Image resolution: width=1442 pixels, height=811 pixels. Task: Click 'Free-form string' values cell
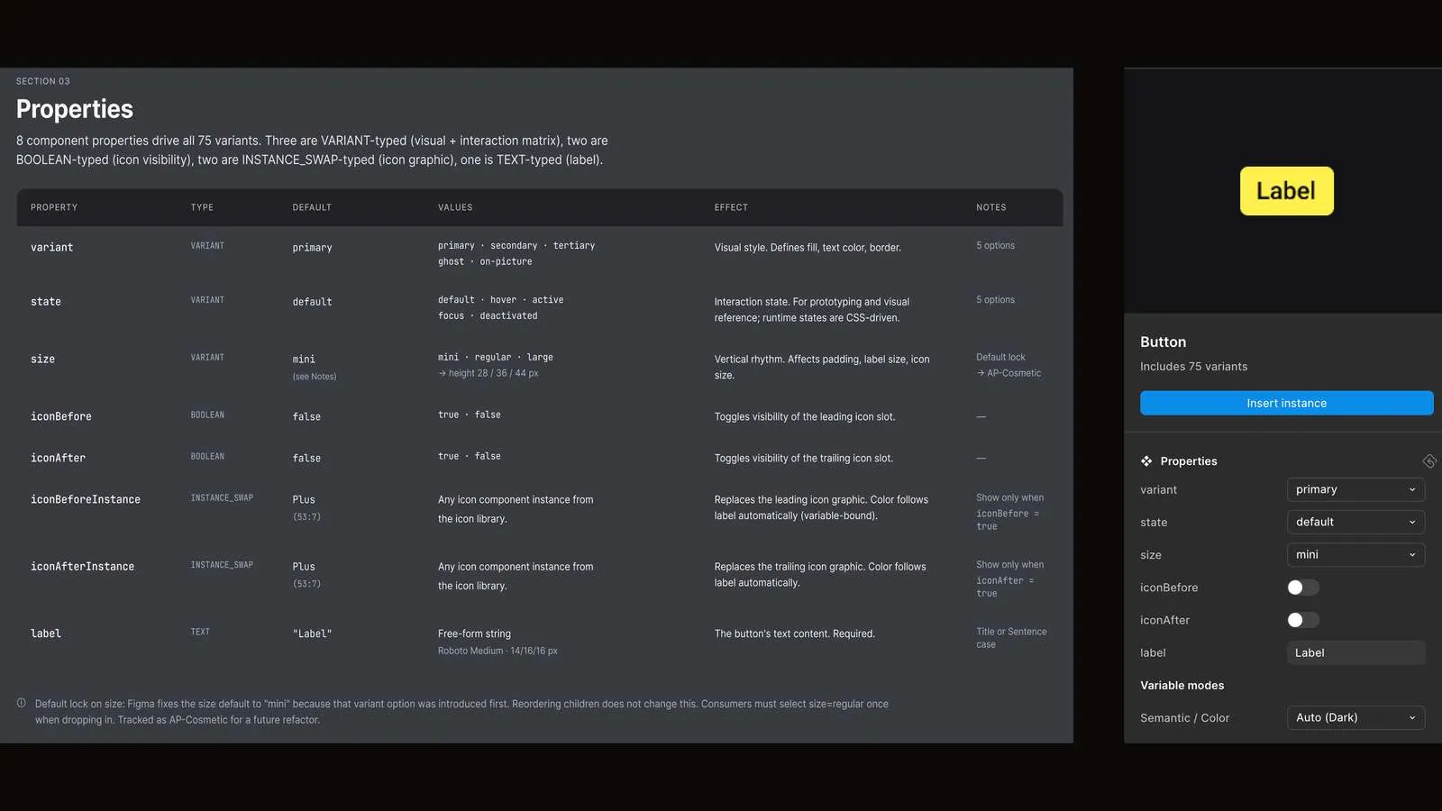point(474,634)
